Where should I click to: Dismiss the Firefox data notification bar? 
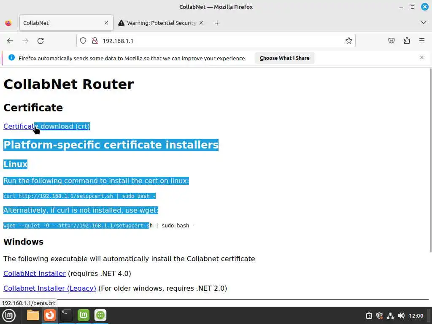[421, 57]
